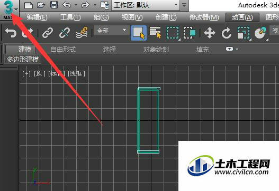The width and height of the screenshot is (279, 191).
Task: Click the viewport [顶] view label
Action: (40, 73)
